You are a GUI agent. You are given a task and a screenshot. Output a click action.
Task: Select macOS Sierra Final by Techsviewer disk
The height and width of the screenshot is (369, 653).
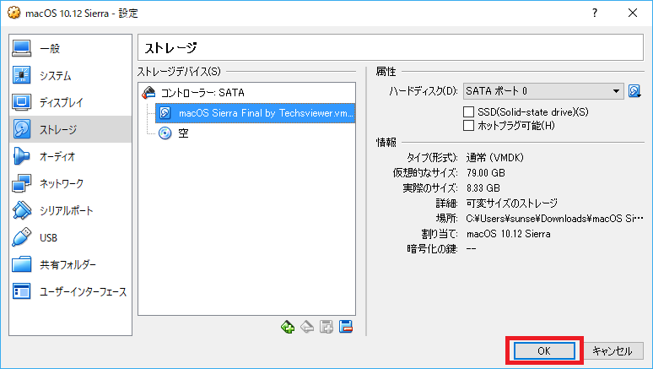256,113
